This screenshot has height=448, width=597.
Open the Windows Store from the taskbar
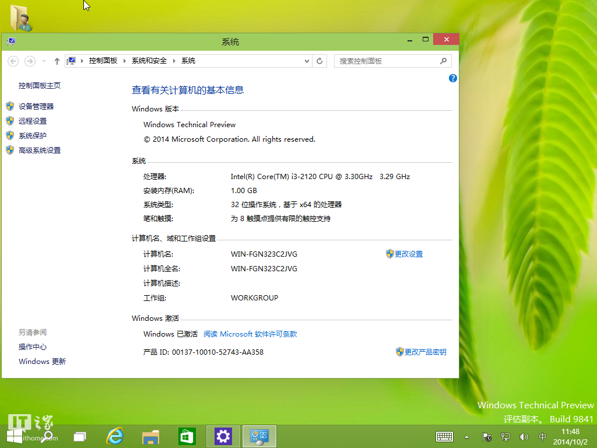(187, 436)
